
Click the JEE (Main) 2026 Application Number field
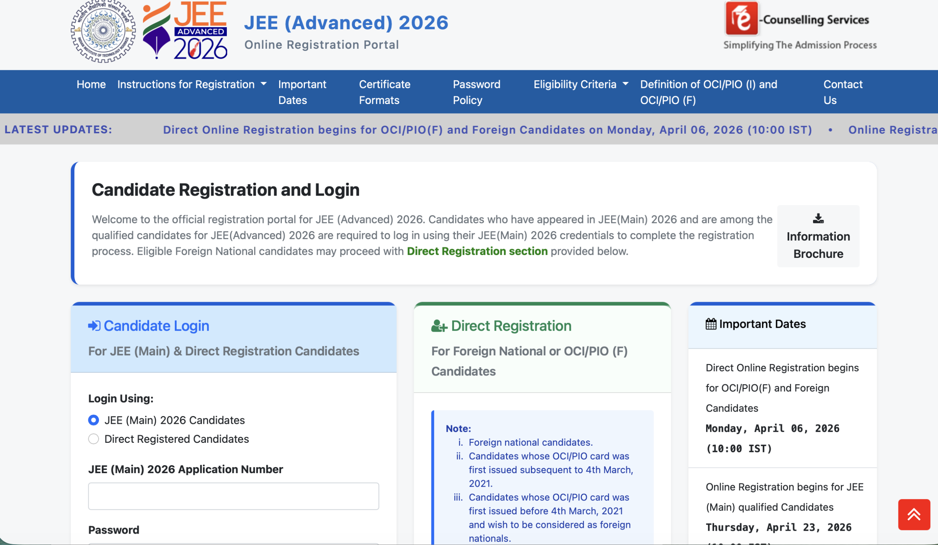click(233, 496)
